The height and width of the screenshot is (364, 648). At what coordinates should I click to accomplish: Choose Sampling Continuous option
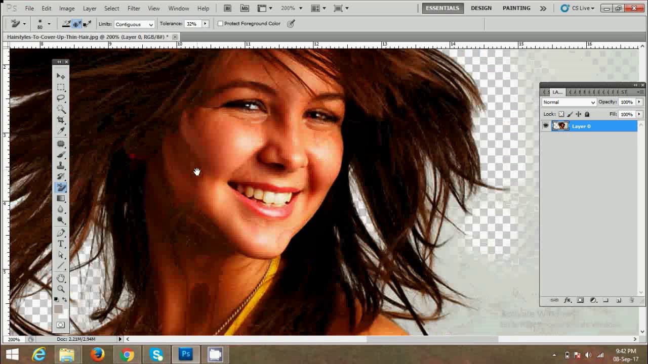click(x=66, y=24)
